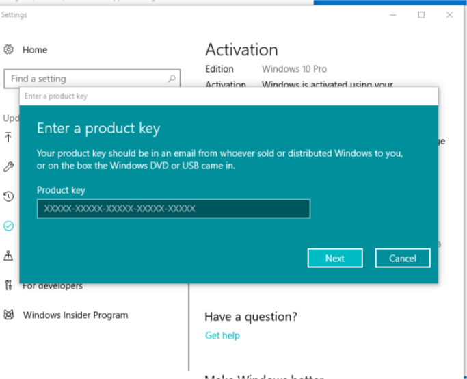This screenshot has height=379, width=467.
Task: Go to Settings Home
Action: pos(35,50)
